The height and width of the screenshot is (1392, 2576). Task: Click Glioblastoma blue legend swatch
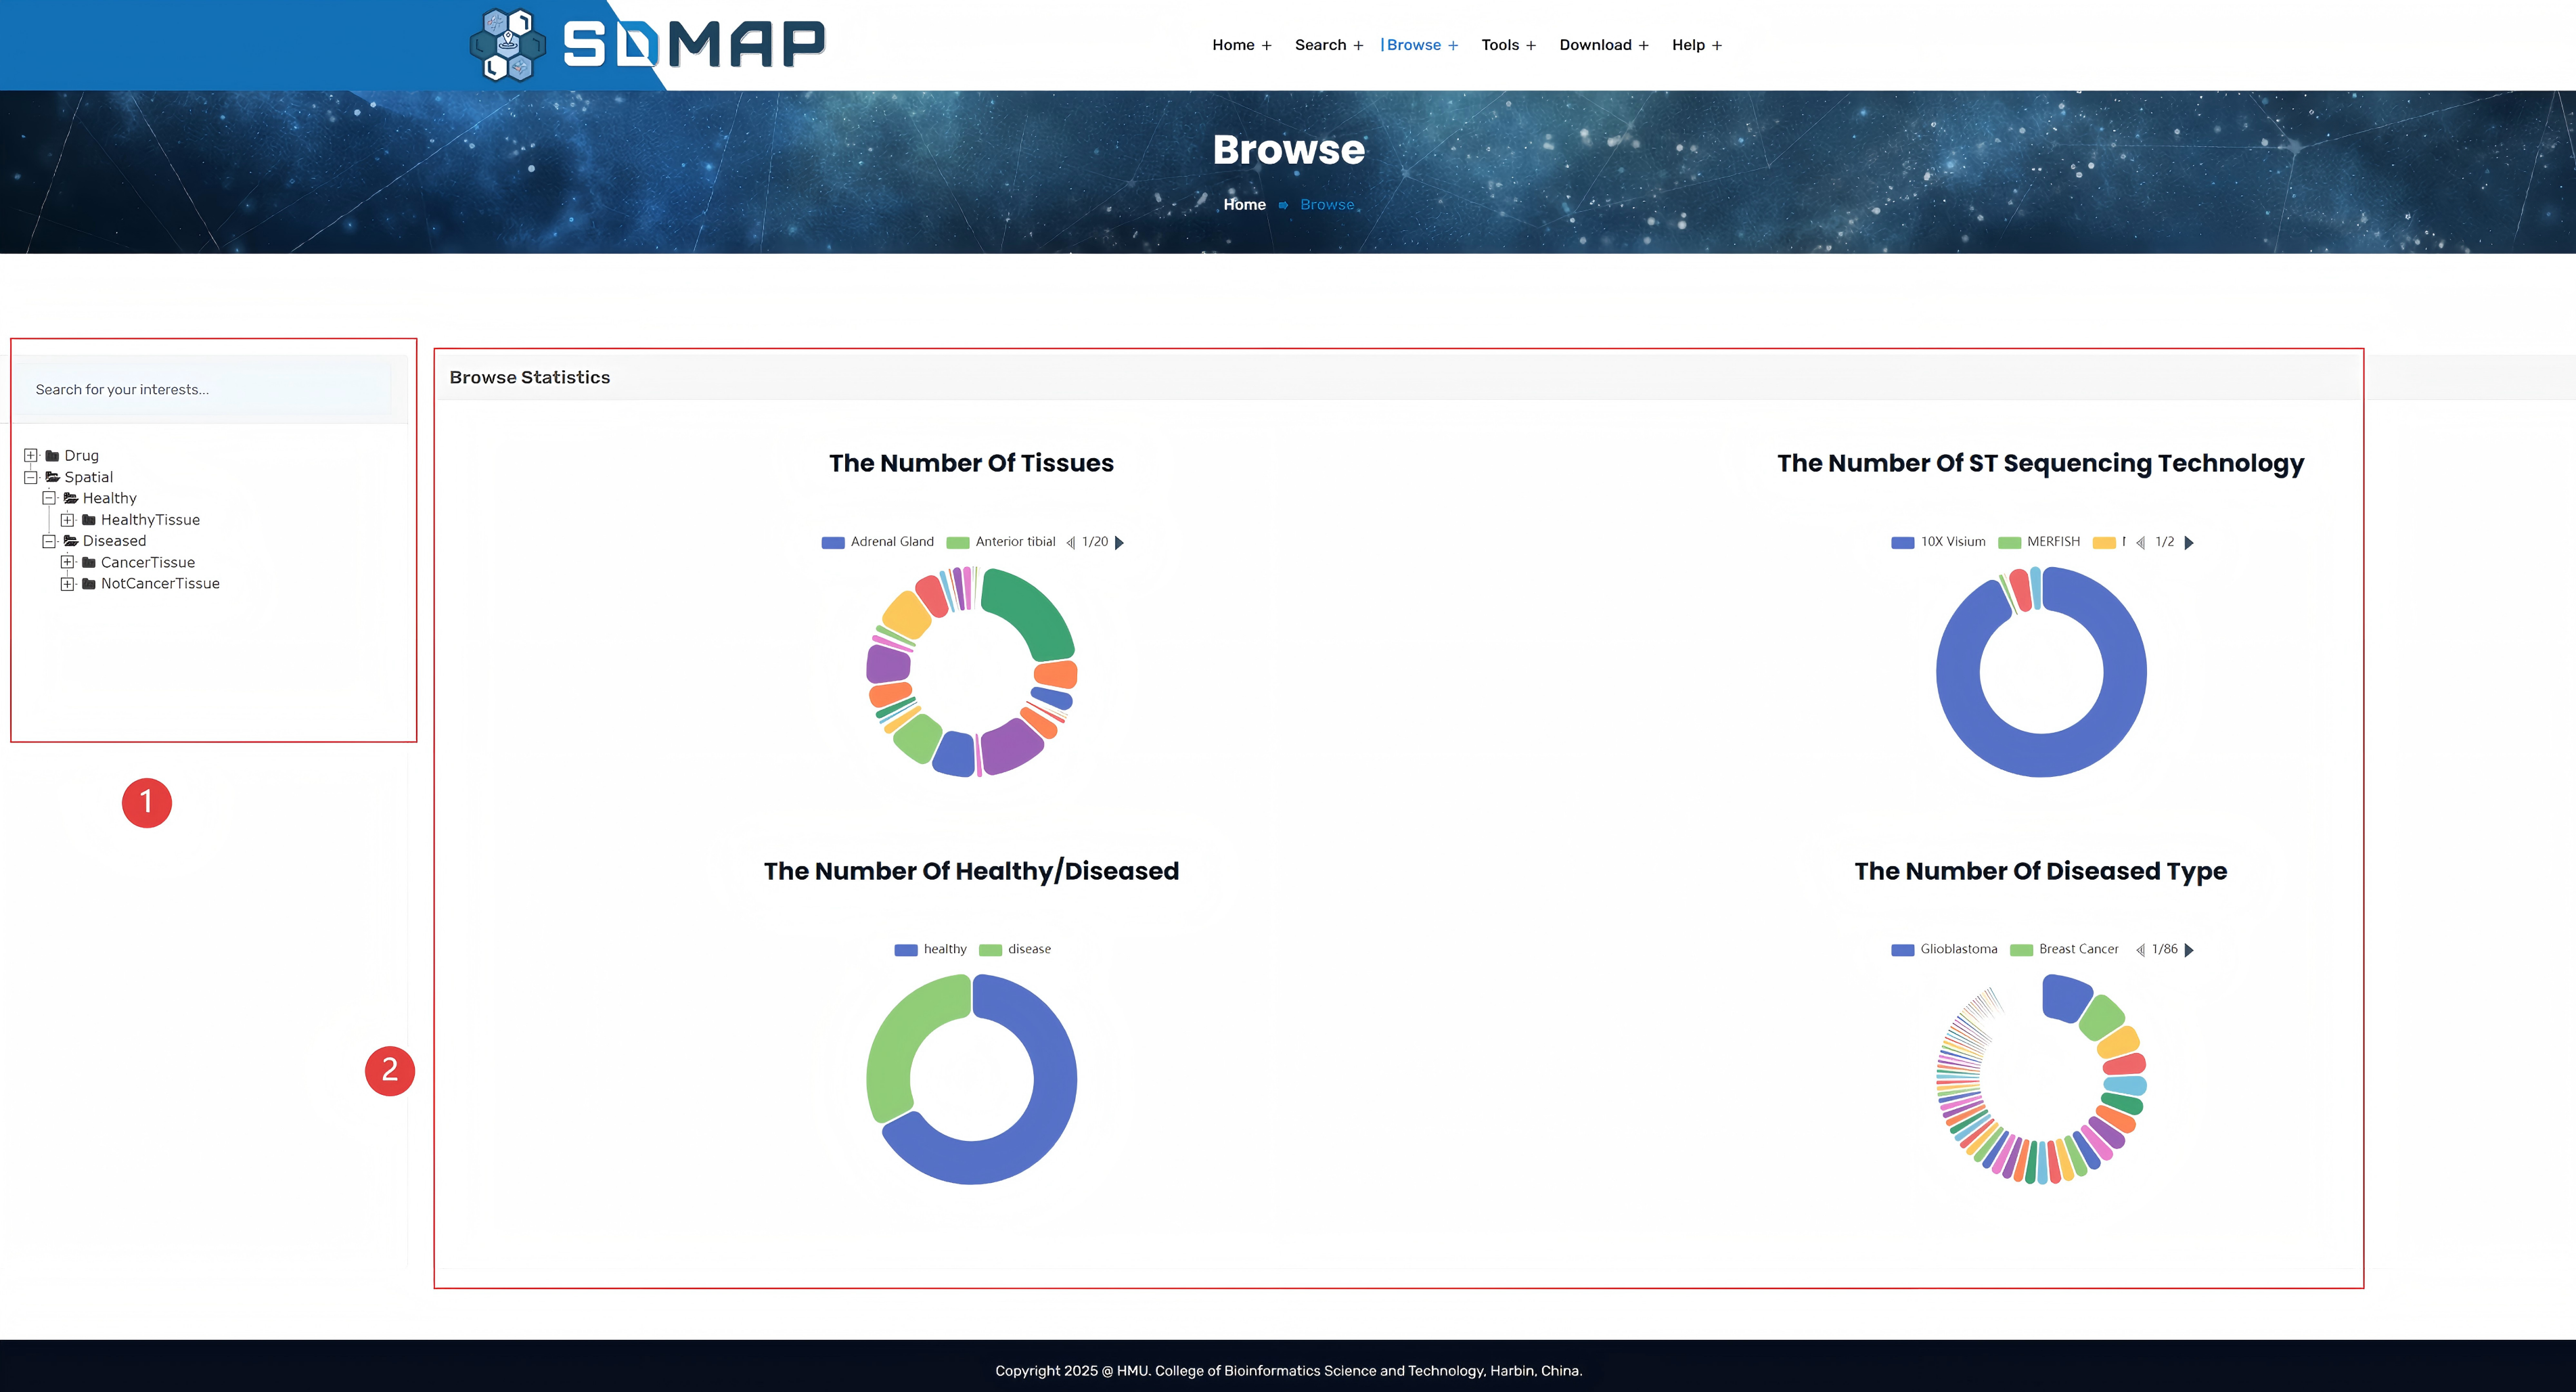click(1902, 950)
